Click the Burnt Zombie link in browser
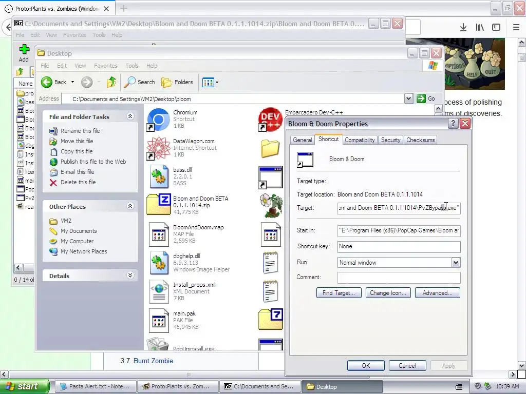The image size is (526, 394). tap(153, 361)
